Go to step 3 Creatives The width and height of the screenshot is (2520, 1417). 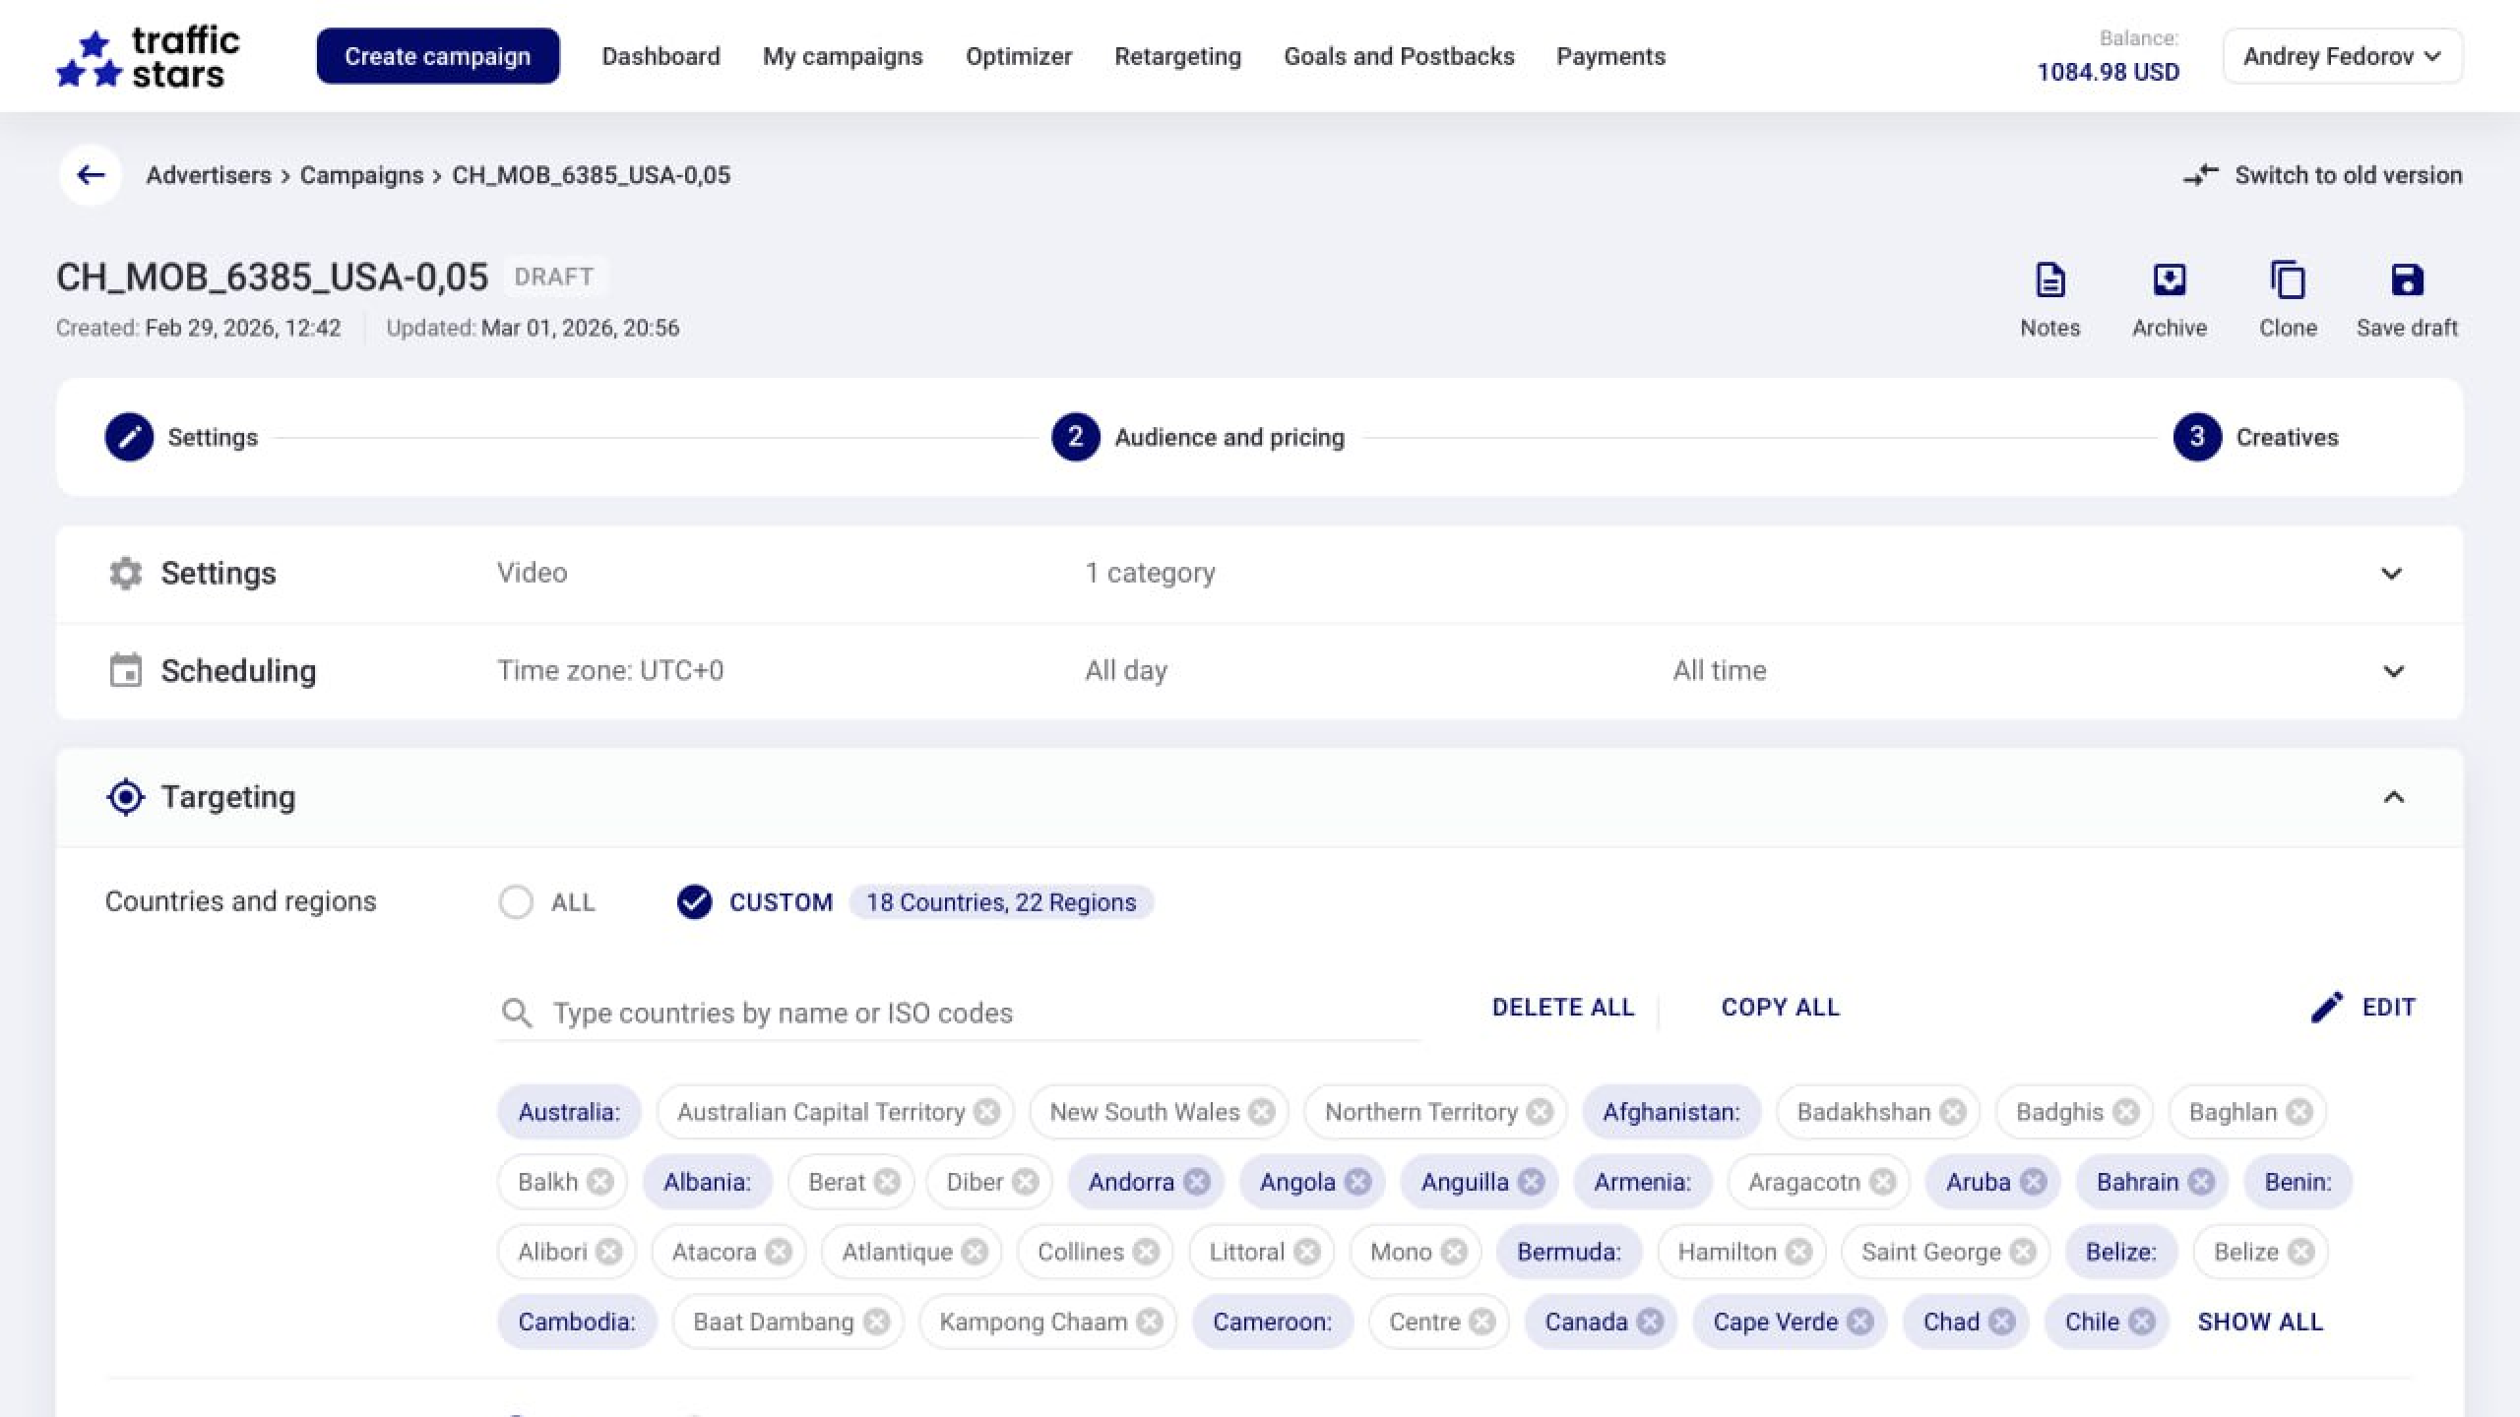[x=2197, y=437]
